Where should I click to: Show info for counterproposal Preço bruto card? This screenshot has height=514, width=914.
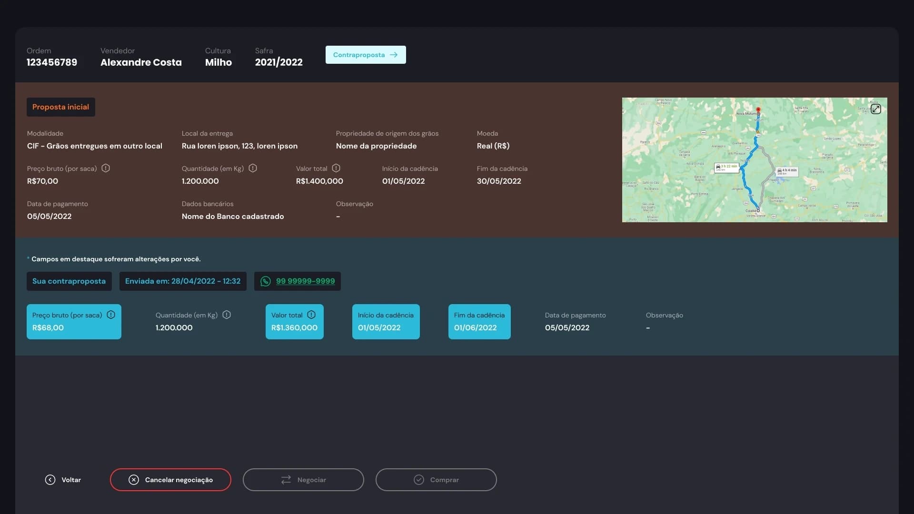click(111, 315)
